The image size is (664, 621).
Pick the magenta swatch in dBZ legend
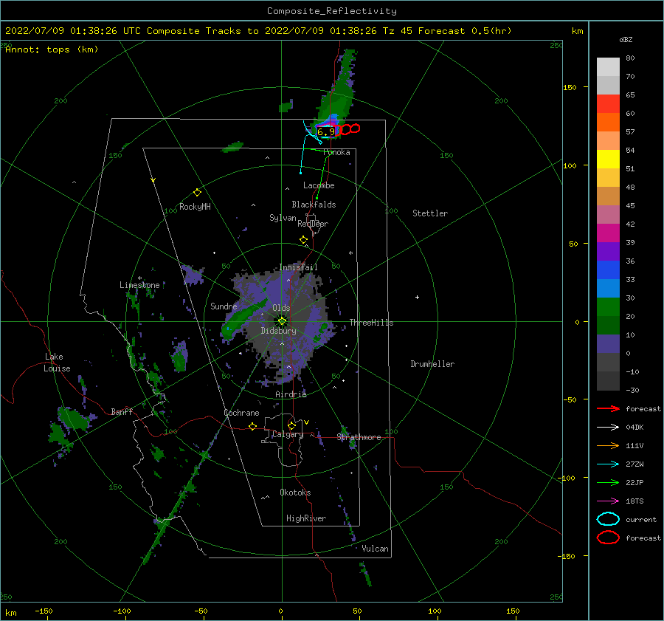608,233
